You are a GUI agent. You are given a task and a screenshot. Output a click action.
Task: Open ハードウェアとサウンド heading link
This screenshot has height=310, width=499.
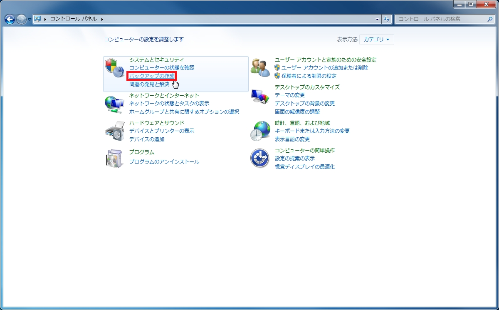pos(157,123)
